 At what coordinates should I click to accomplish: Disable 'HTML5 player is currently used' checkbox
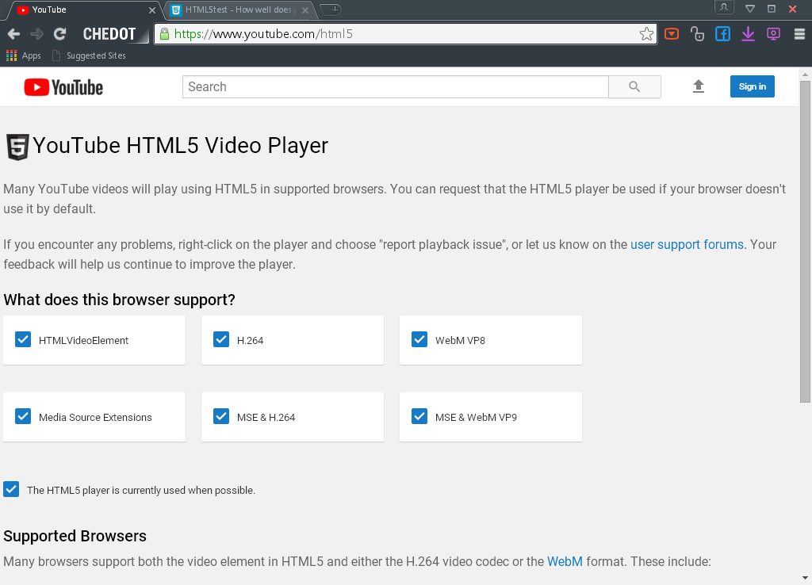coord(11,489)
